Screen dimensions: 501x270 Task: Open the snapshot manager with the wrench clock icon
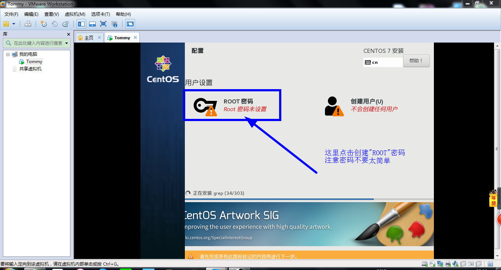tap(66, 24)
